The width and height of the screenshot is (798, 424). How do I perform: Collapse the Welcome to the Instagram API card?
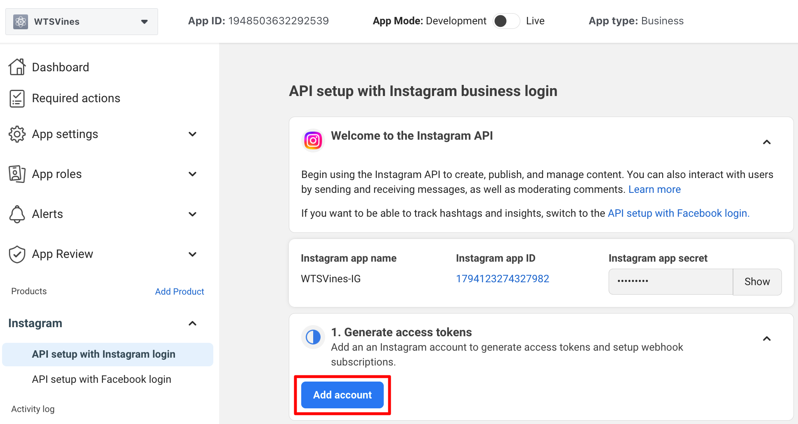(767, 142)
